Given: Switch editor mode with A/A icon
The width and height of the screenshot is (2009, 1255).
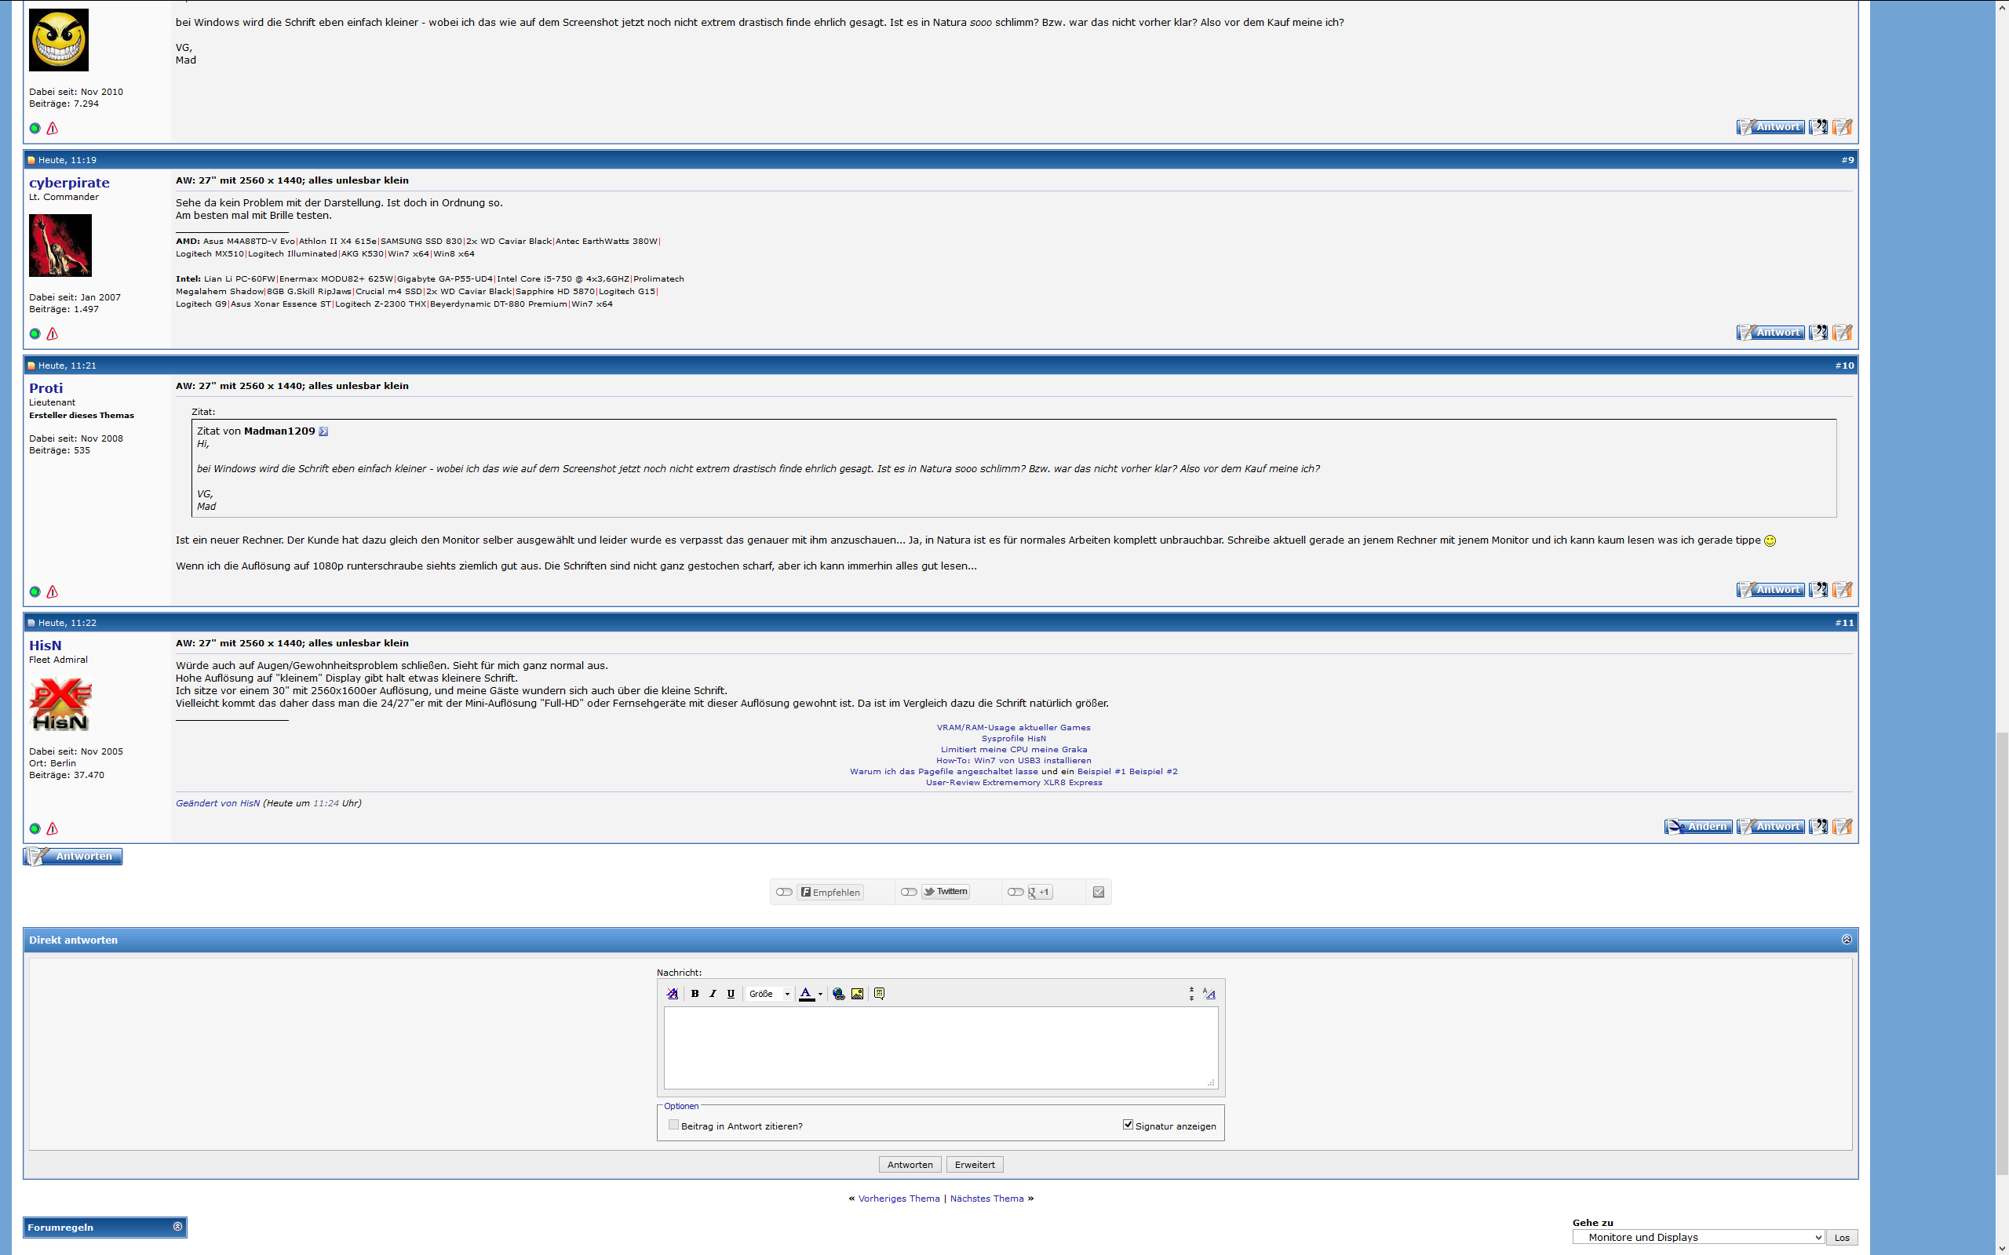Looking at the screenshot, I should [x=1209, y=994].
